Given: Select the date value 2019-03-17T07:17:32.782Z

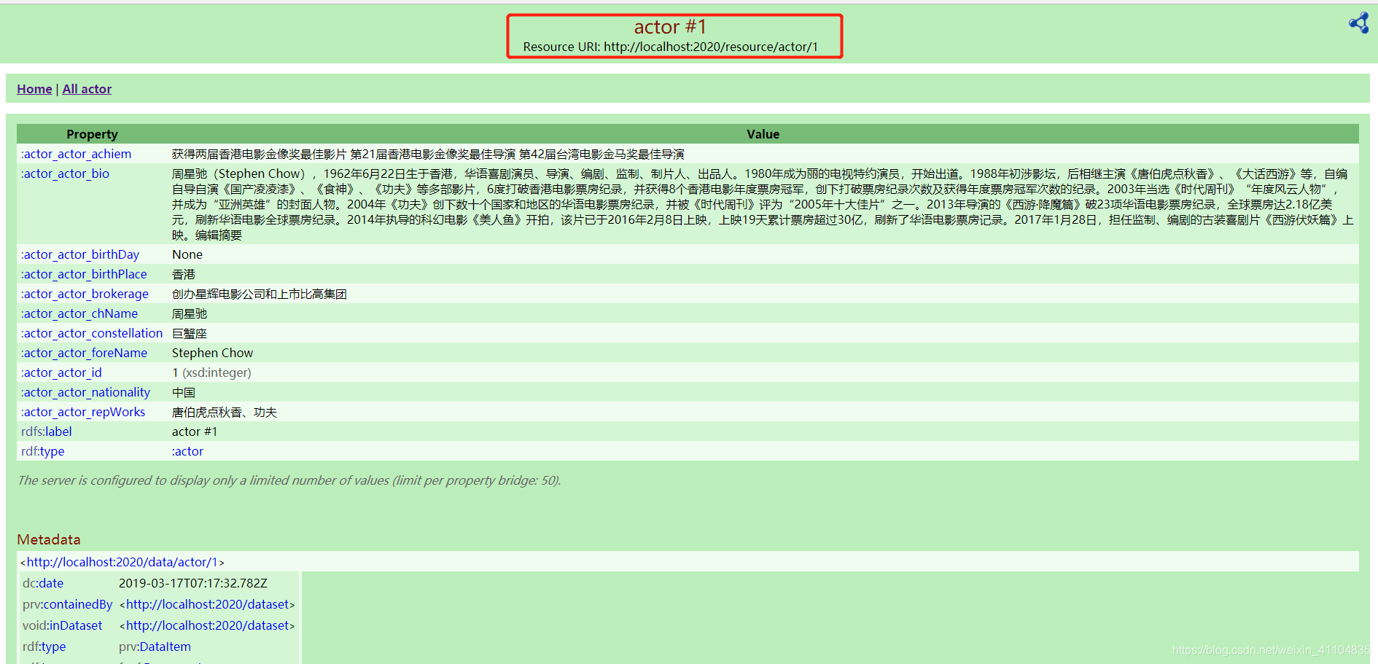Looking at the screenshot, I should [x=193, y=583].
